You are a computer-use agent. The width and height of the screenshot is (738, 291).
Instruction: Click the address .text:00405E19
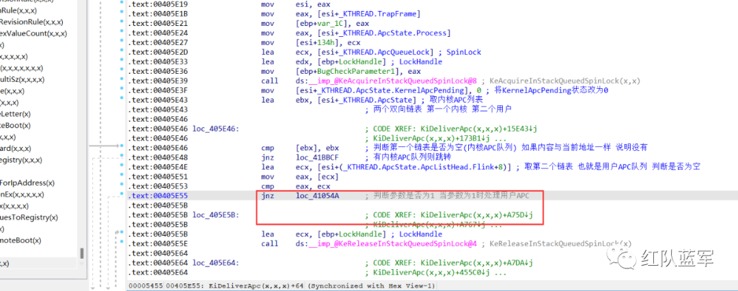(x=159, y=4)
